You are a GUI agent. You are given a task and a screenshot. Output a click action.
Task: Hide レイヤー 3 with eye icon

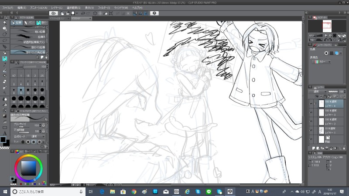click(x=311, y=112)
